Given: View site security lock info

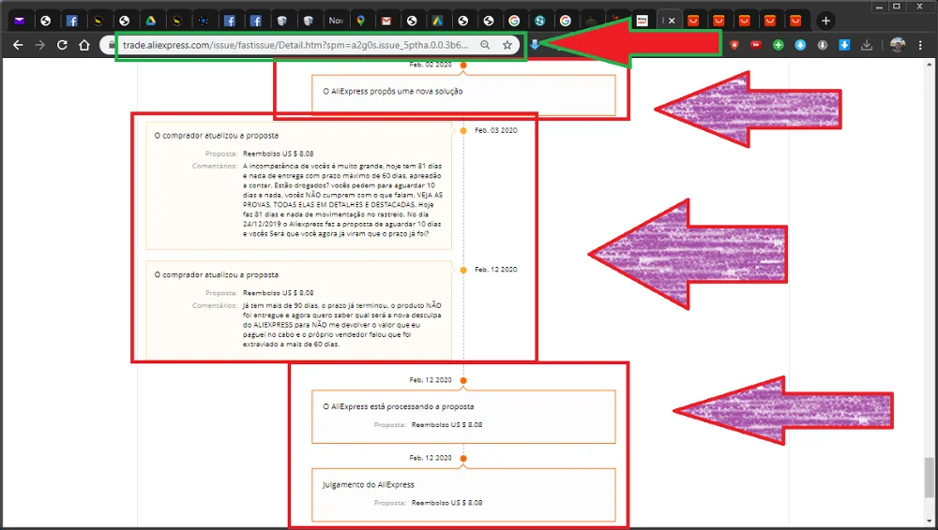Looking at the screenshot, I should (112, 45).
